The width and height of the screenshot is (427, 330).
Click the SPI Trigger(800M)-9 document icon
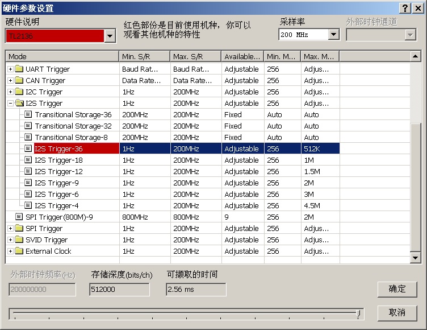[x=19, y=217]
